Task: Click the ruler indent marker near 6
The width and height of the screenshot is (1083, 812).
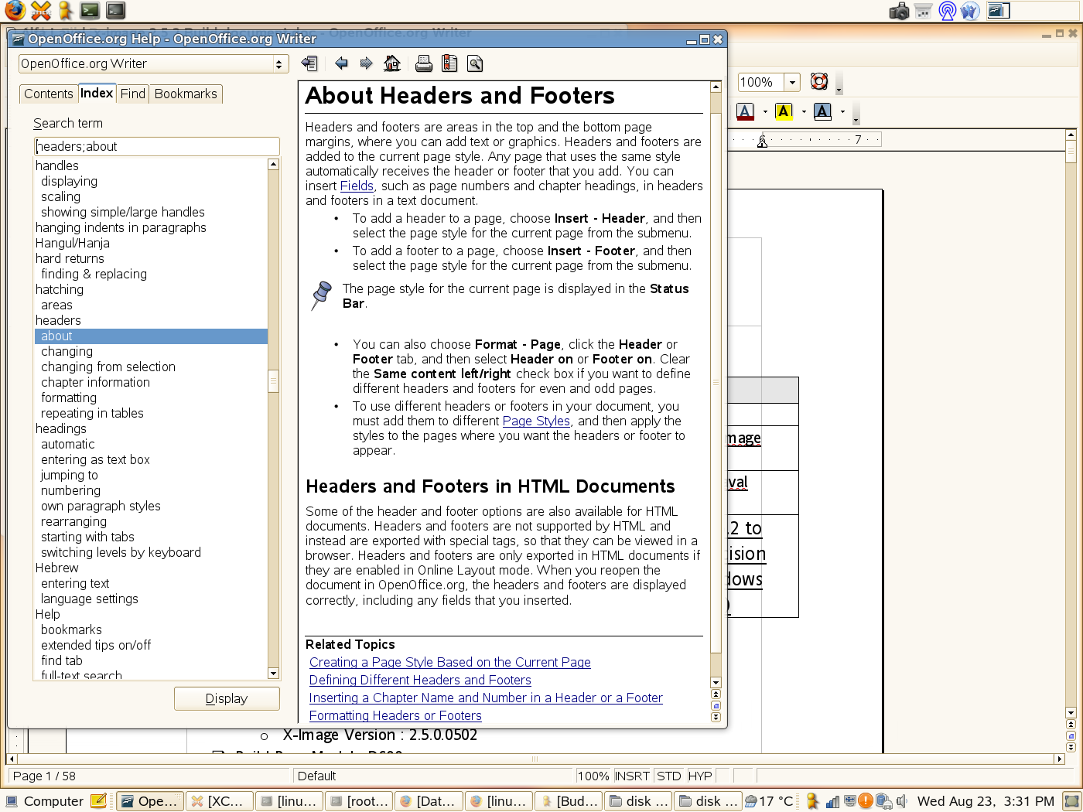Action: point(762,141)
